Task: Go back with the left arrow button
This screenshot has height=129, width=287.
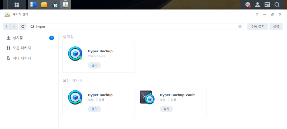Action: click(x=7, y=27)
